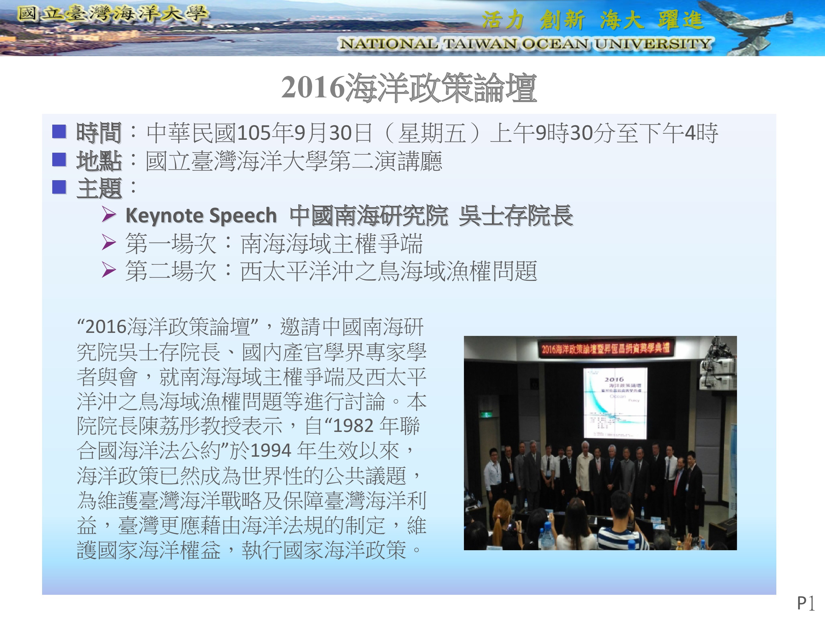
Task: Click the paragraph line 為維護臺灣海洋戰略及保障臺灣海洋利
Action: 252,500
